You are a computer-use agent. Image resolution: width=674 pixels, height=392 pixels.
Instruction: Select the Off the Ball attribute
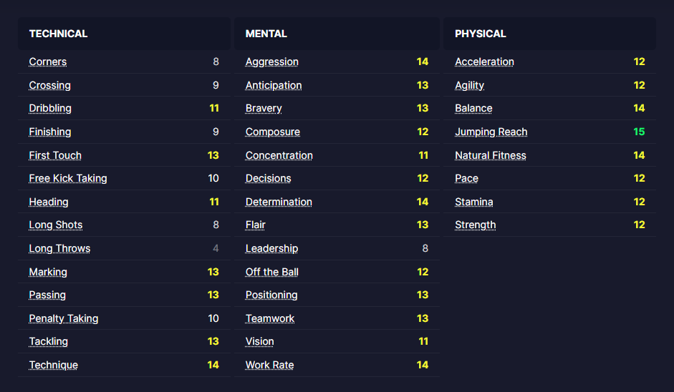(272, 272)
